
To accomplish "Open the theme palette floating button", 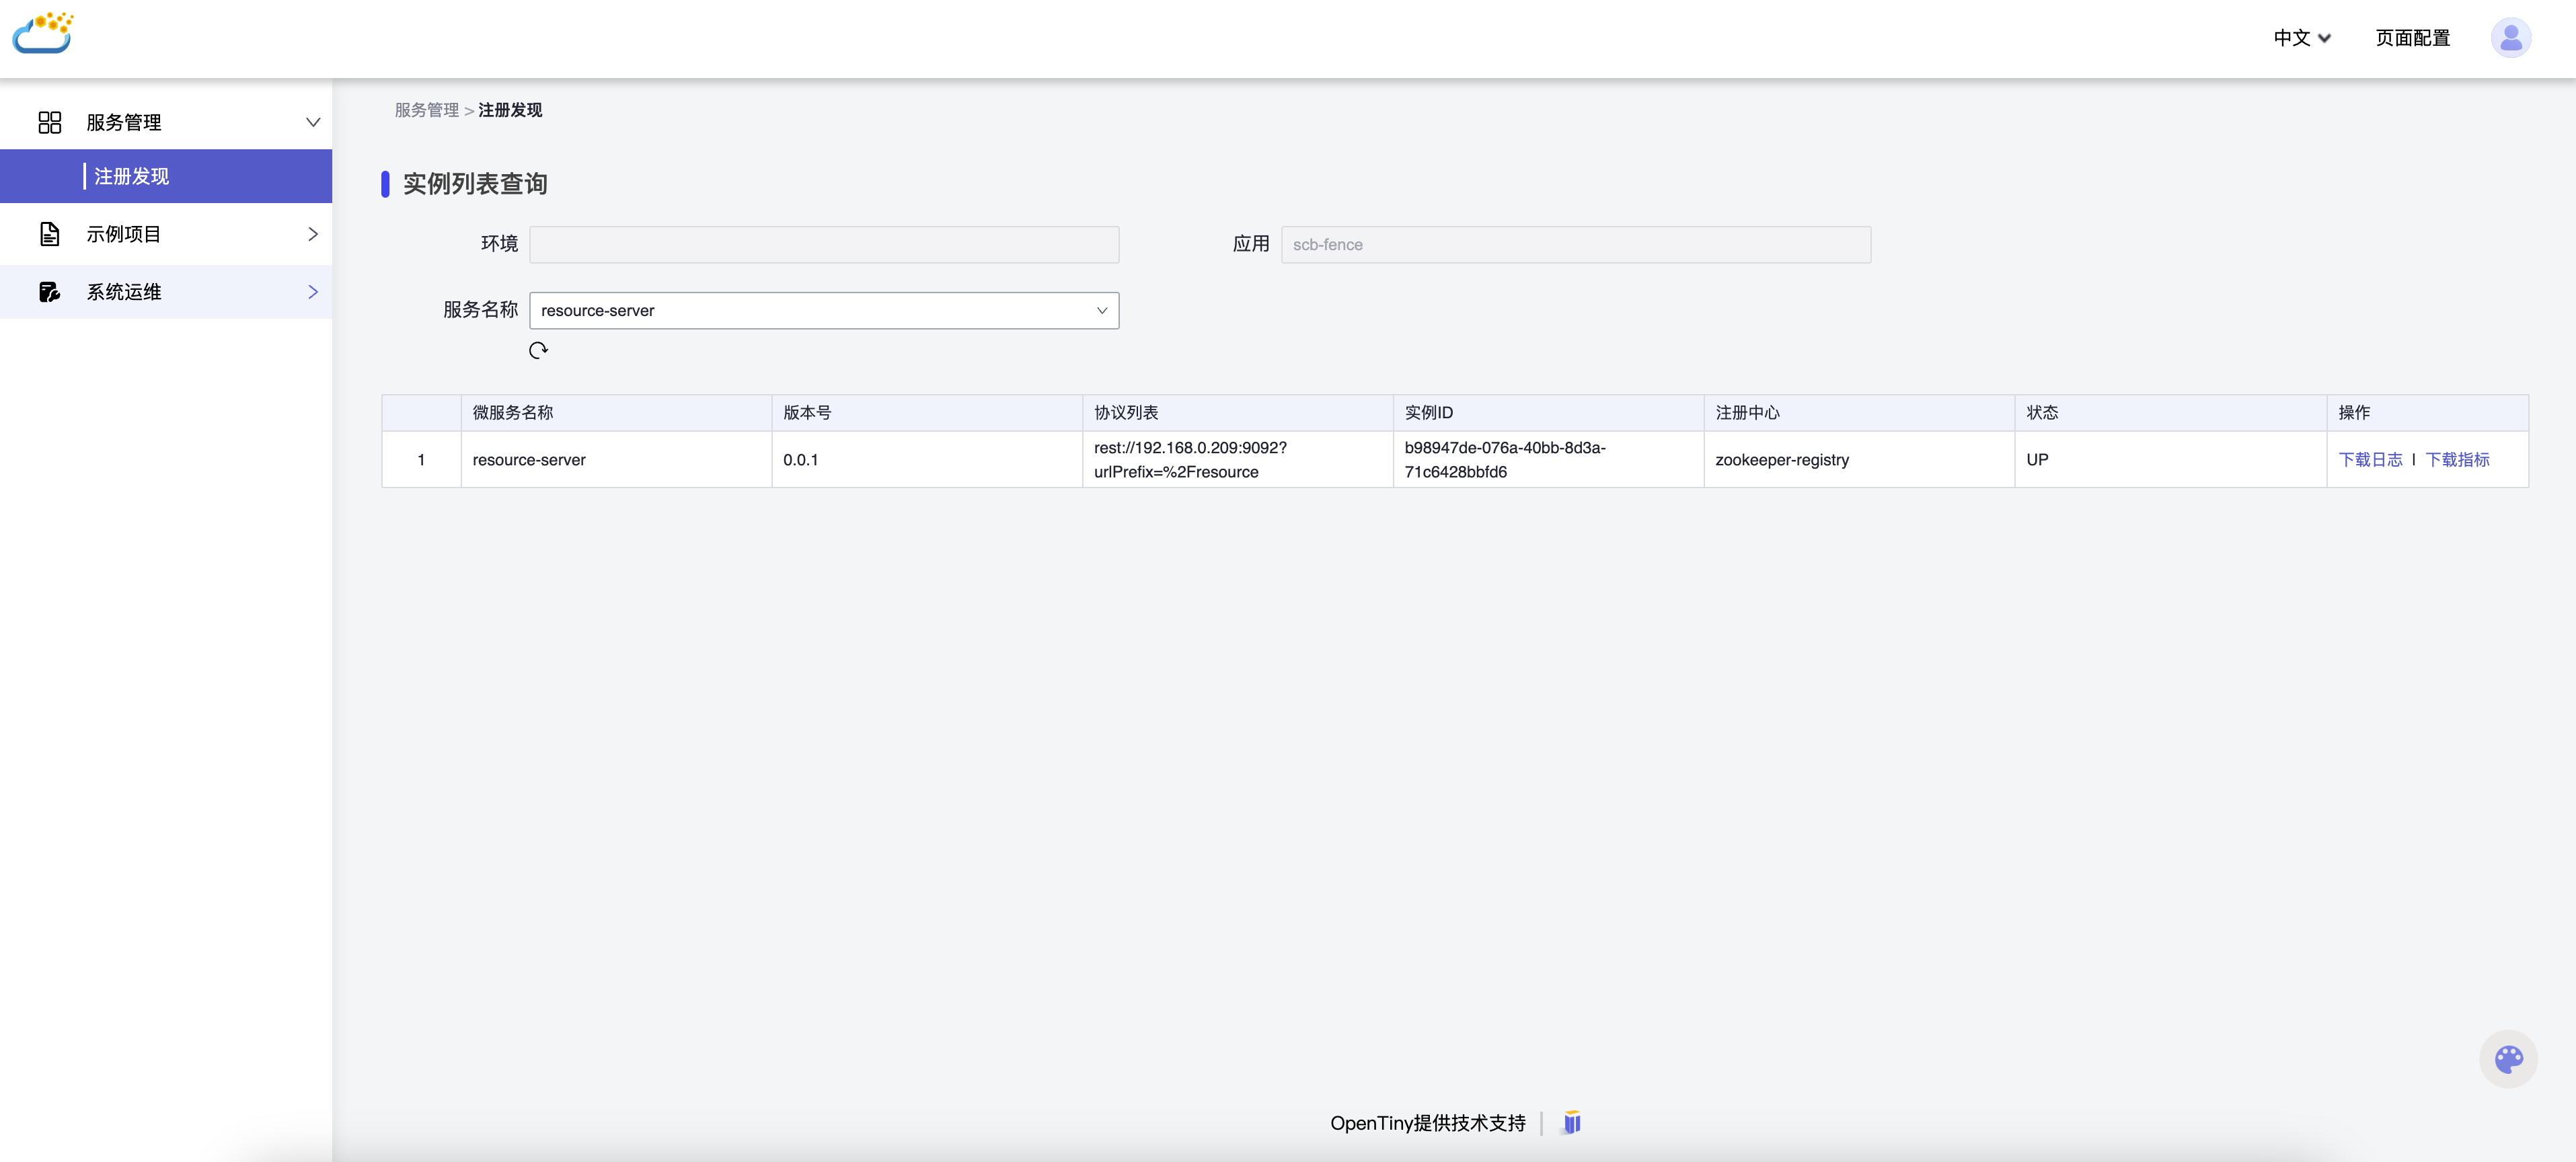I will coord(2508,1059).
